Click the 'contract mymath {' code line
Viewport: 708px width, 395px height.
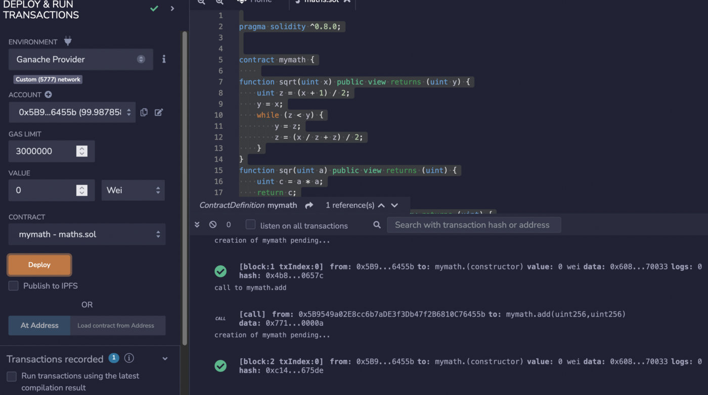pyautogui.click(x=277, y=60)
